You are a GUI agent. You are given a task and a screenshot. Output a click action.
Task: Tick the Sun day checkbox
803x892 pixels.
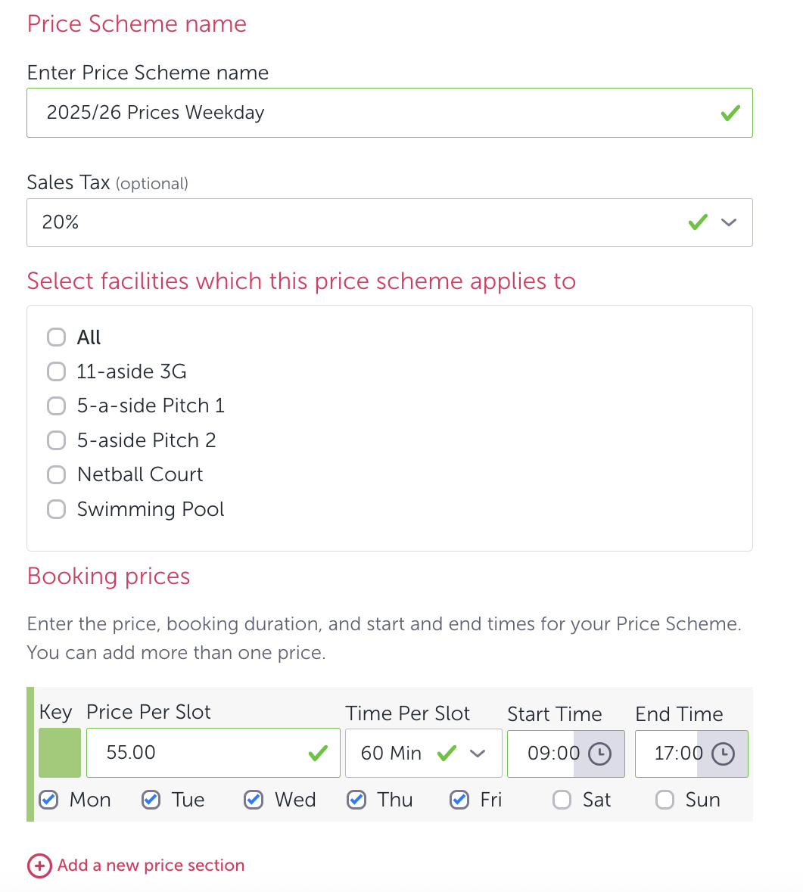[x=664, y=800]
